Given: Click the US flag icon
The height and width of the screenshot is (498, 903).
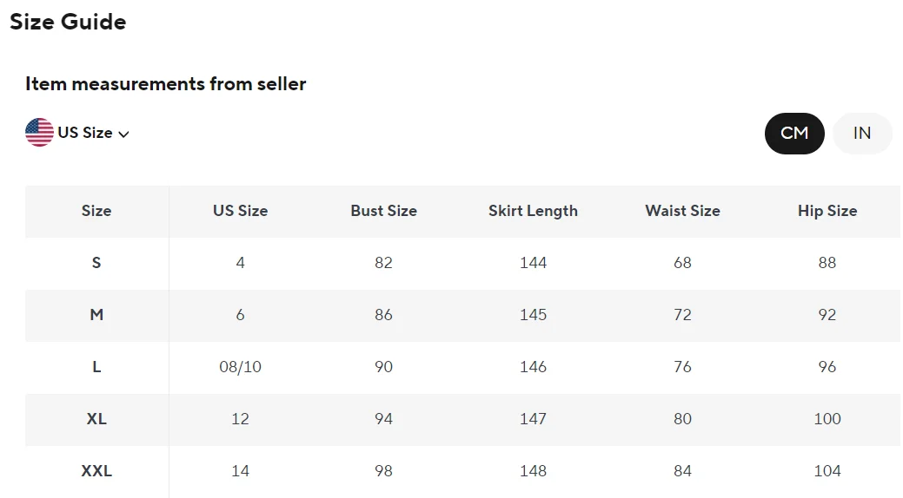Looking at the screenshot, I should [x=39, y=133].
